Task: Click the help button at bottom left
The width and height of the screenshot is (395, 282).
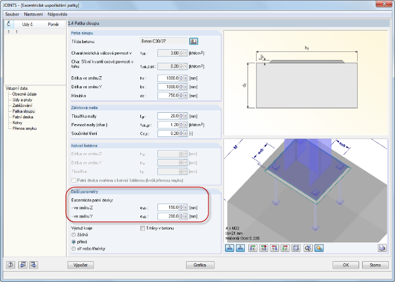Action: (x=10, y=265)
